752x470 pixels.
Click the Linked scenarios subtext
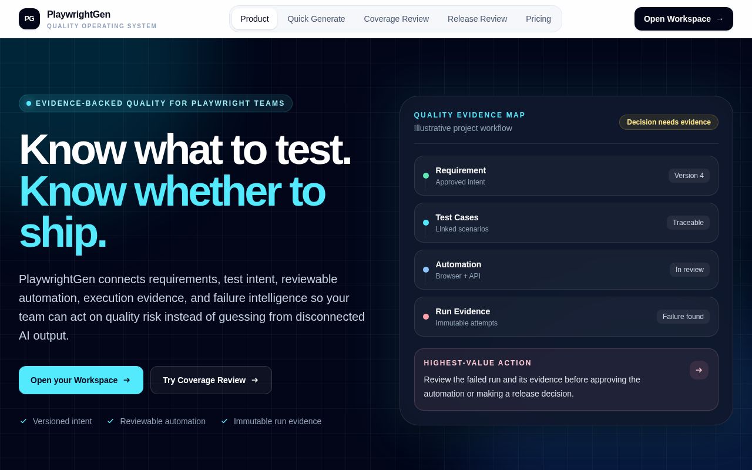(462, 229)
